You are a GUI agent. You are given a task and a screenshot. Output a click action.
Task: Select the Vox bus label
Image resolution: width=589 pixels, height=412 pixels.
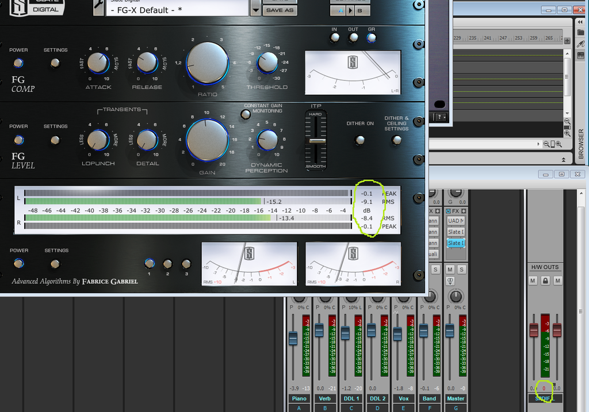click(x=403, y=398)
